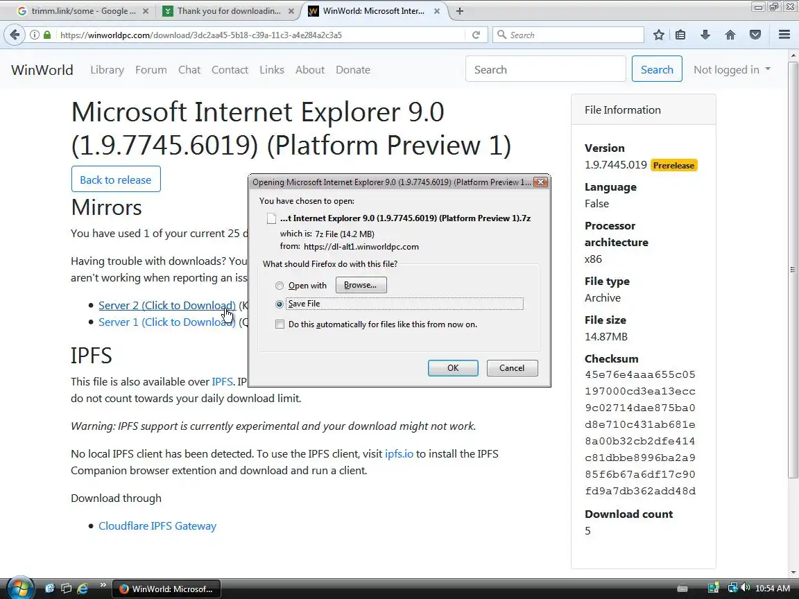Launch Internet Explorer from quick launch
Screen dimensions: 799x599
(x=82, y=589)
